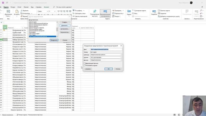Click the Вырезать scissors icon
Viewport: 206px width, 116px height.
click(x=22, y=11)
